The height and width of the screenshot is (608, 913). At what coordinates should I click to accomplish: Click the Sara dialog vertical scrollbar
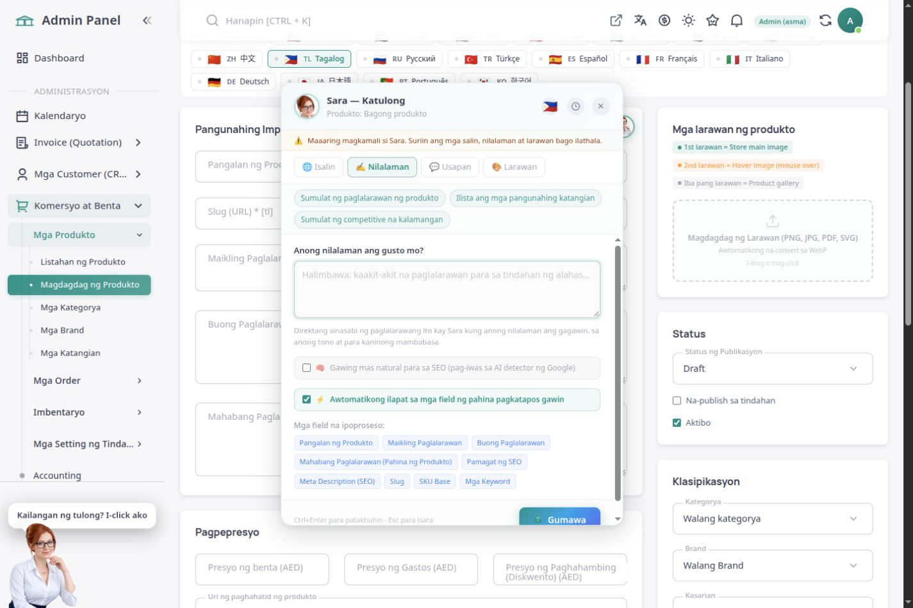click(618, 372)
